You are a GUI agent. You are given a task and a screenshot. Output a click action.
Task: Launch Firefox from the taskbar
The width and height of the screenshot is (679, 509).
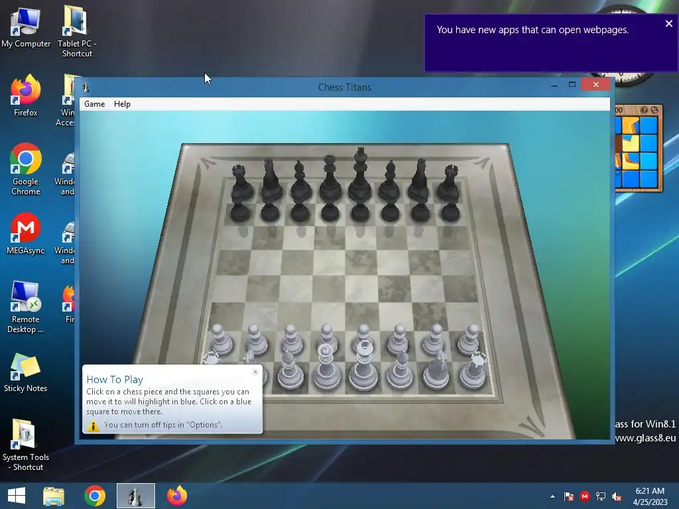176,496
